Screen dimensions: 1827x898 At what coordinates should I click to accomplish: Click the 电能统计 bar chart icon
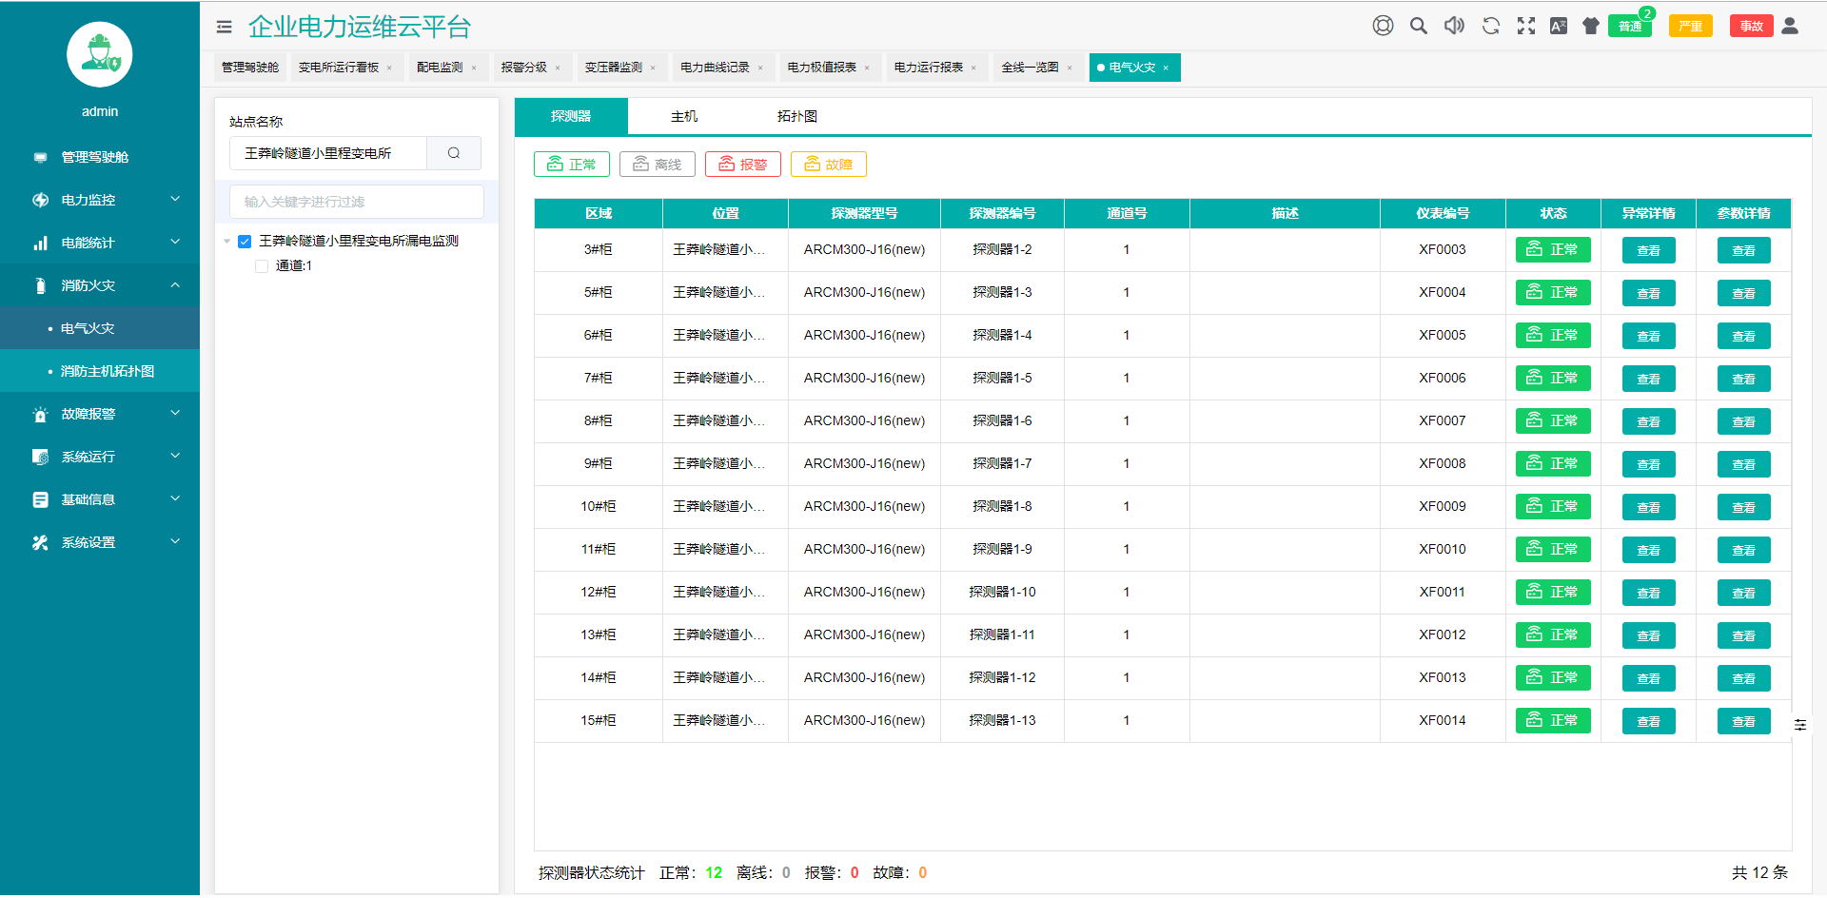tap(40, 243)
